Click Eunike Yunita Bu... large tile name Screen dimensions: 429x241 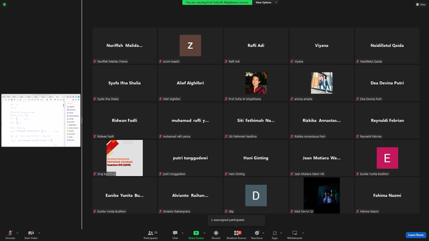point(125,195)
